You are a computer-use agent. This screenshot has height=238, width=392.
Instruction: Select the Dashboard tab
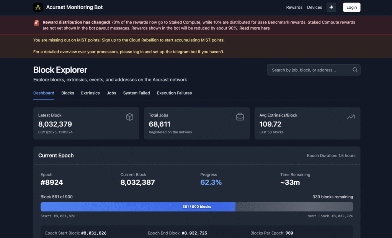coord(44,93)
